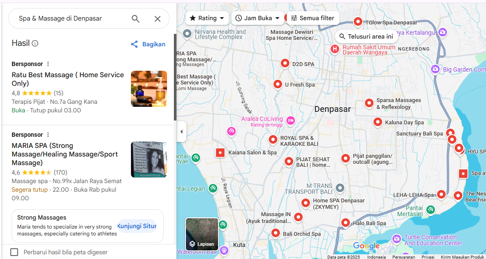486x259 pixels.
Task: Click the Rumah Sakit Umum hospital marker
Action: click(x=334, y=49)
